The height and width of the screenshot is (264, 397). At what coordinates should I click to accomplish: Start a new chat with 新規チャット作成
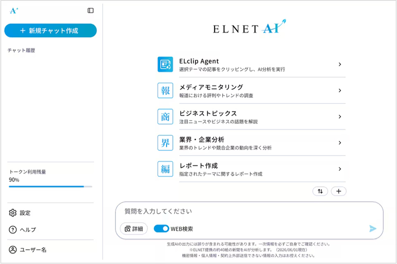tap(50, 31)
